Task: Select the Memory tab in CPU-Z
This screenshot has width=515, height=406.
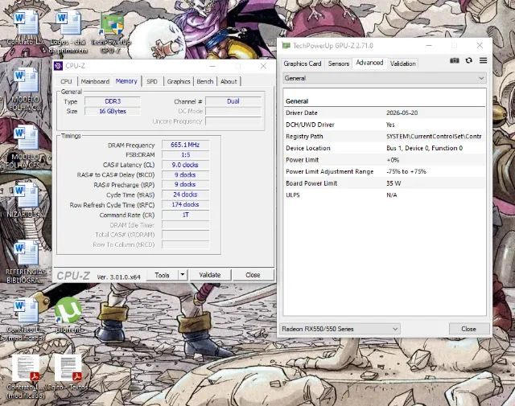Action: click(x=126, y=81)
